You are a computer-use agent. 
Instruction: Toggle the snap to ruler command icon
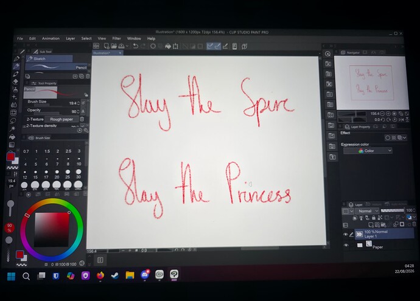(x=210, y=46)
